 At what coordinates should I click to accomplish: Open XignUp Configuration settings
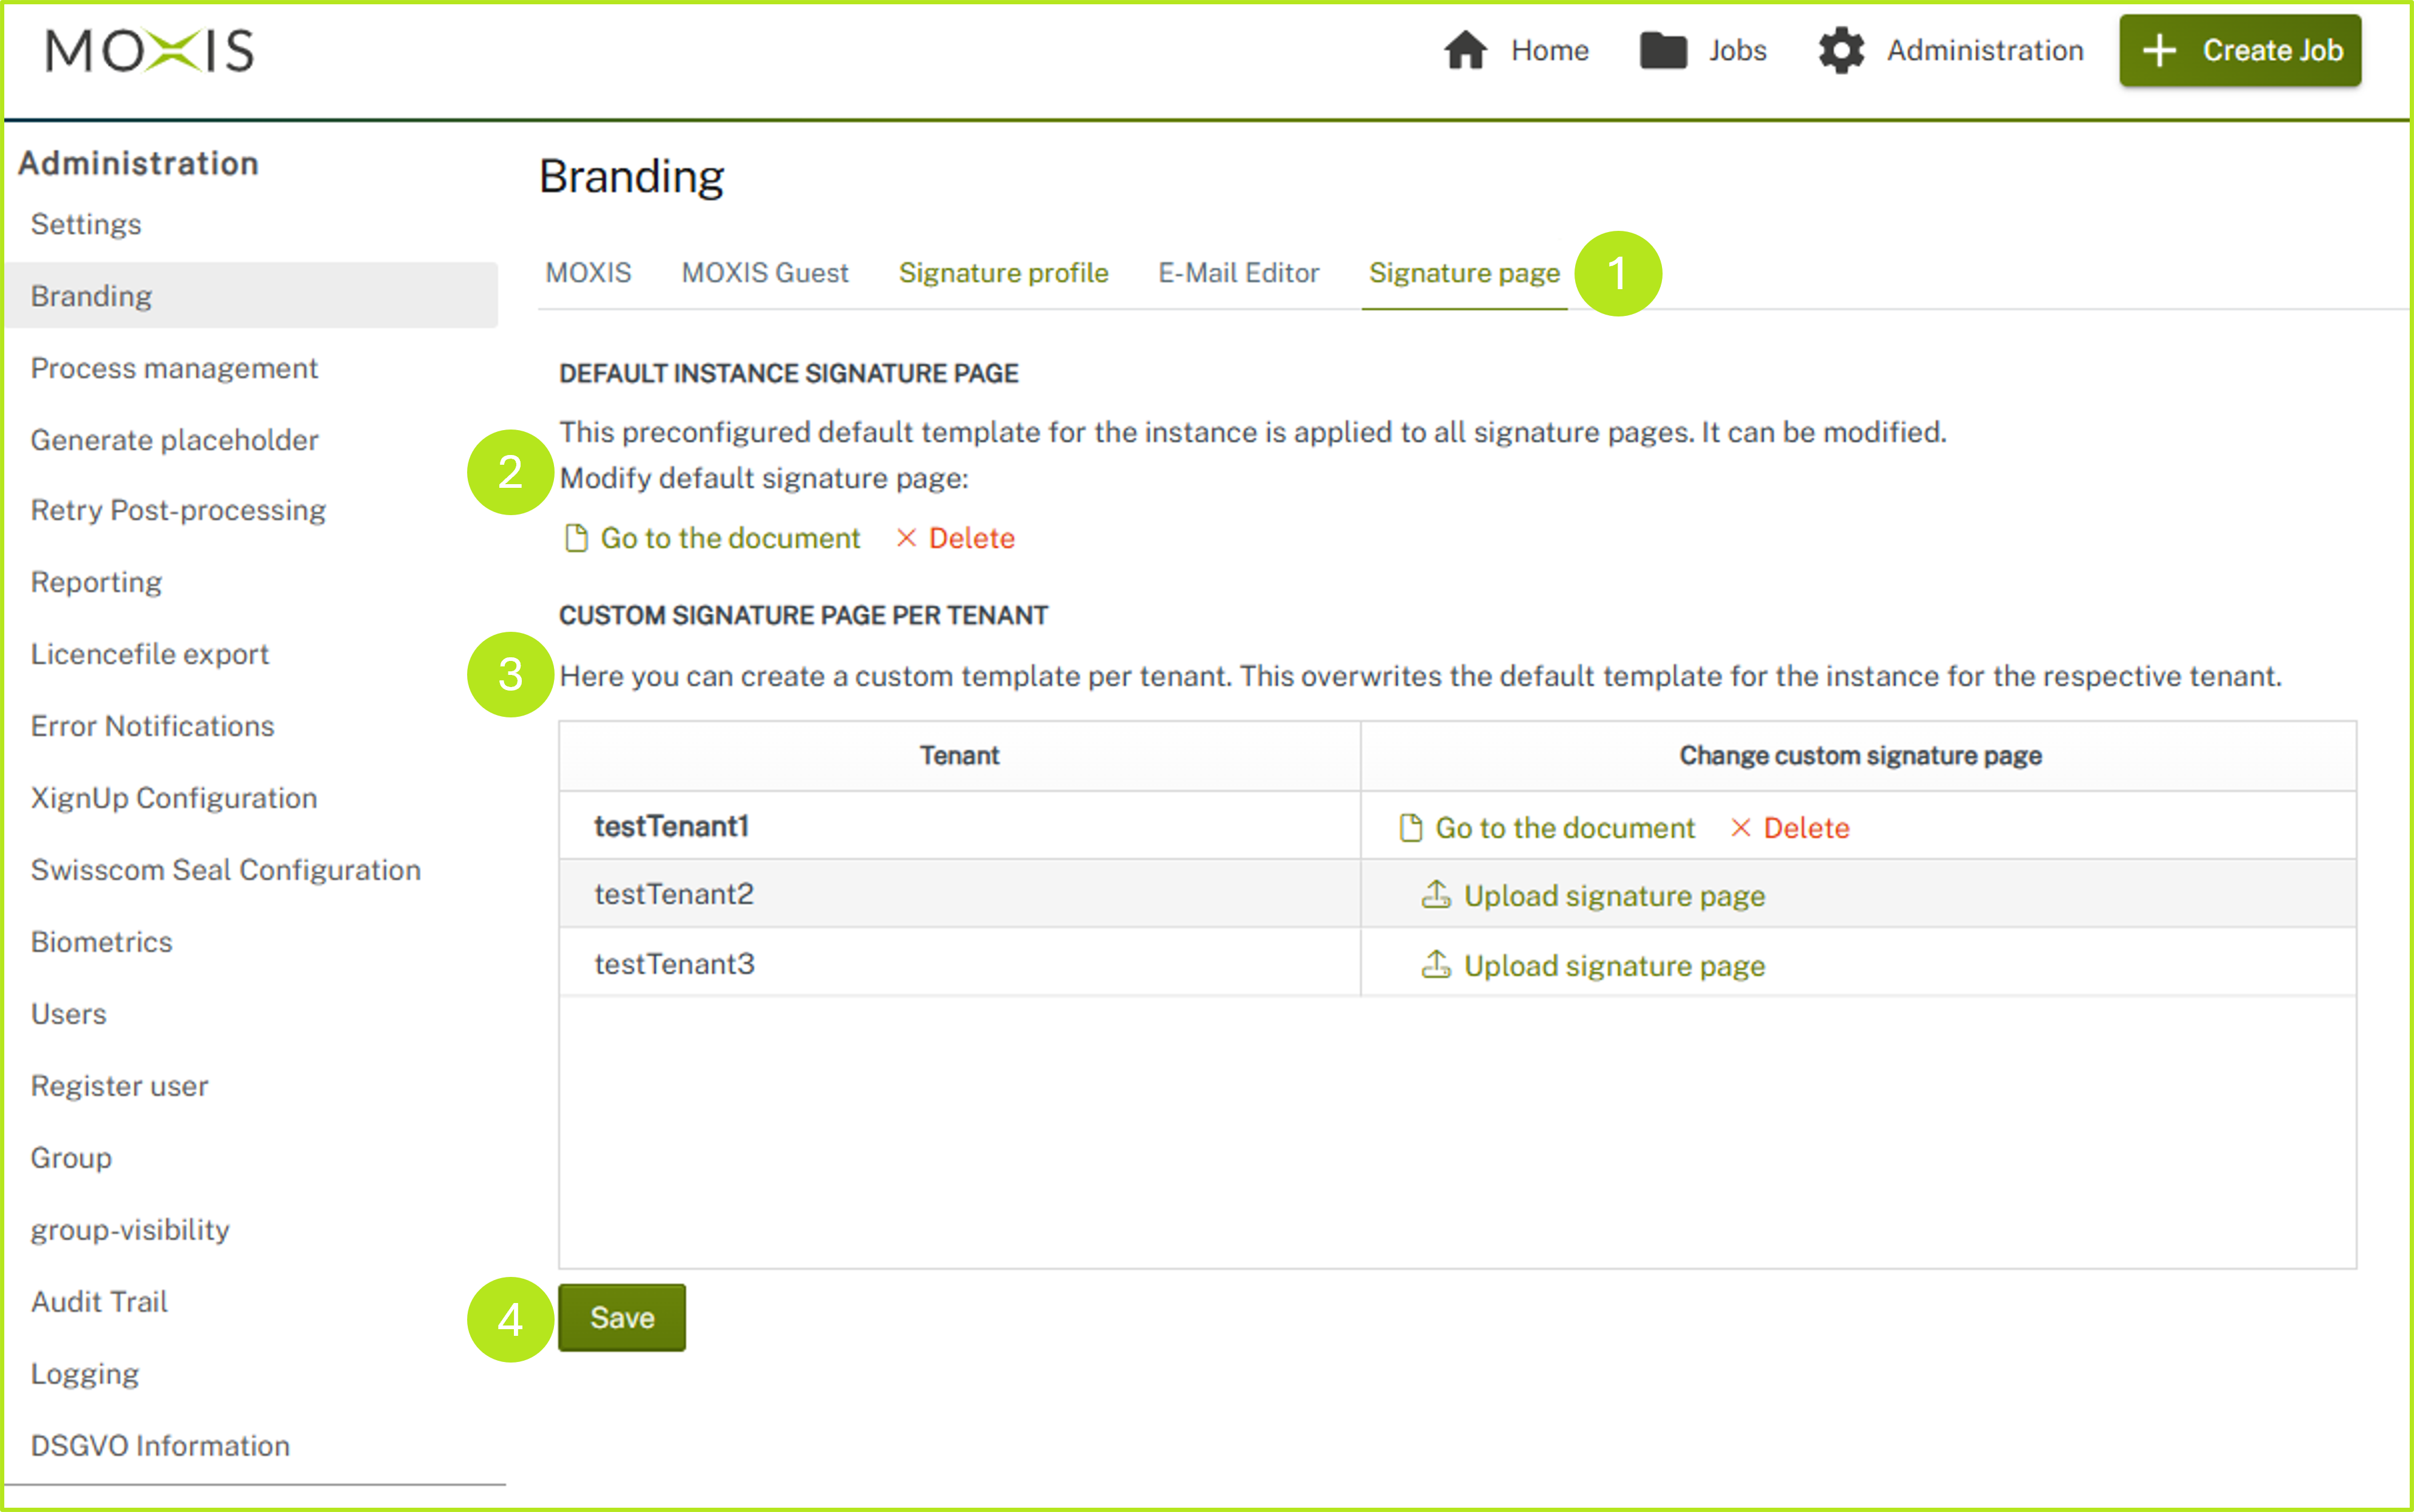tap(174, 798)
